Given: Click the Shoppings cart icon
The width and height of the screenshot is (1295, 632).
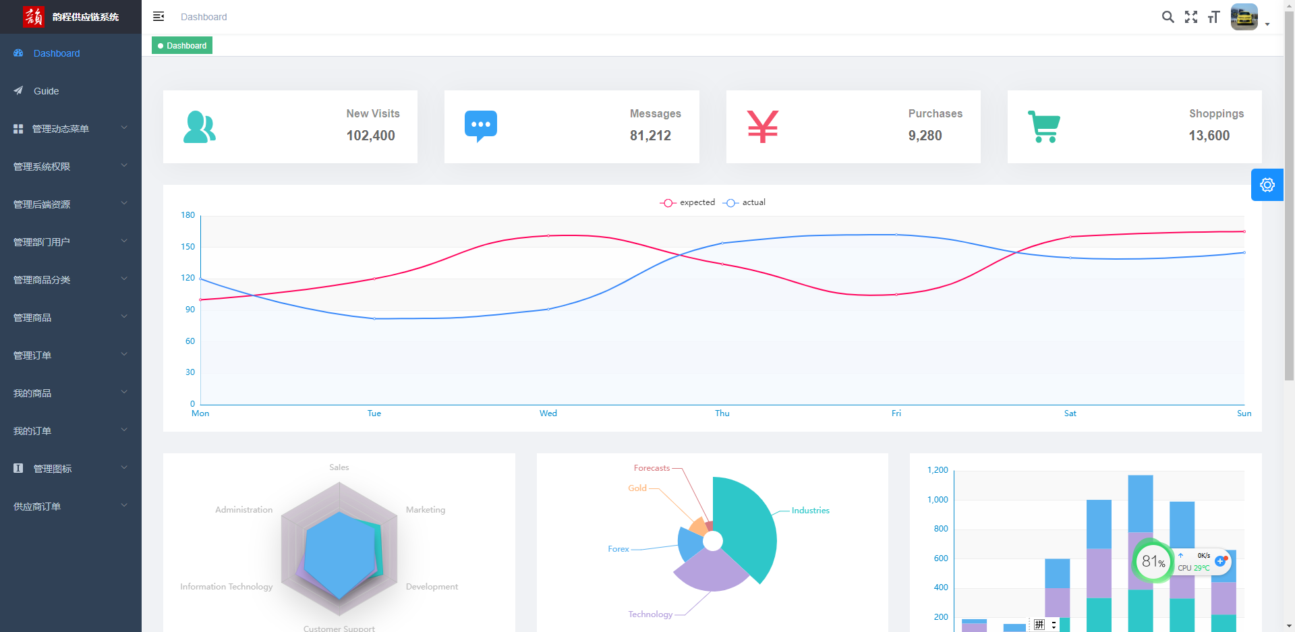Looking at the screenshot, I should click(1044, 127).
